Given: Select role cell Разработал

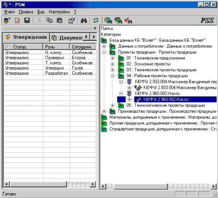Looking at the screenshot, I should (56, 73).
